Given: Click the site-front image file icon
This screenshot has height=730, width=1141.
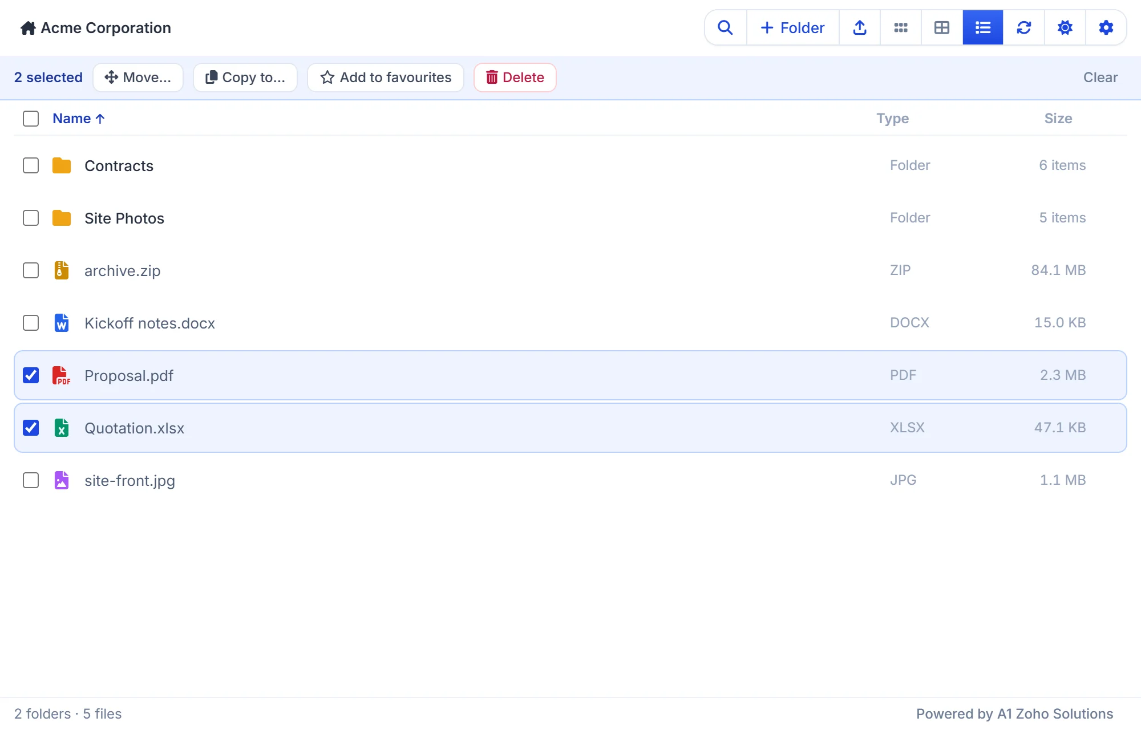Looking at the screenshot, I should click(x=62, y=480).
